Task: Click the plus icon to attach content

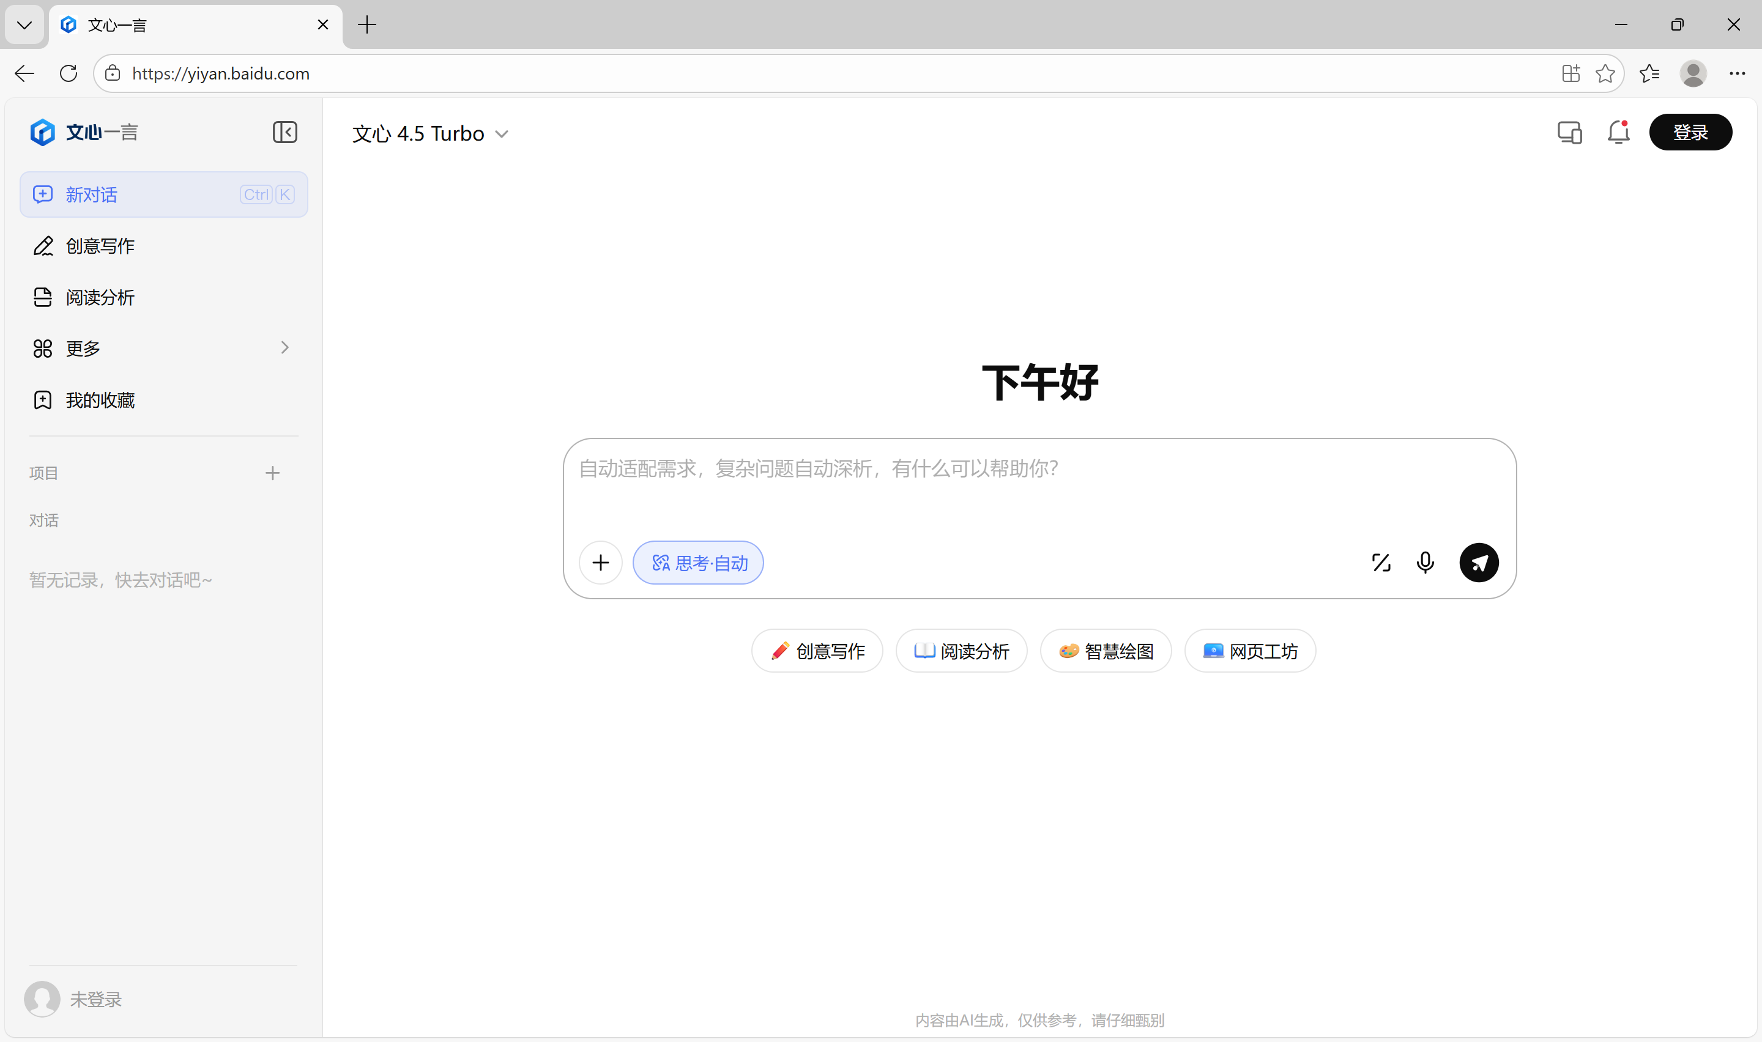Action: click(600, 563)
